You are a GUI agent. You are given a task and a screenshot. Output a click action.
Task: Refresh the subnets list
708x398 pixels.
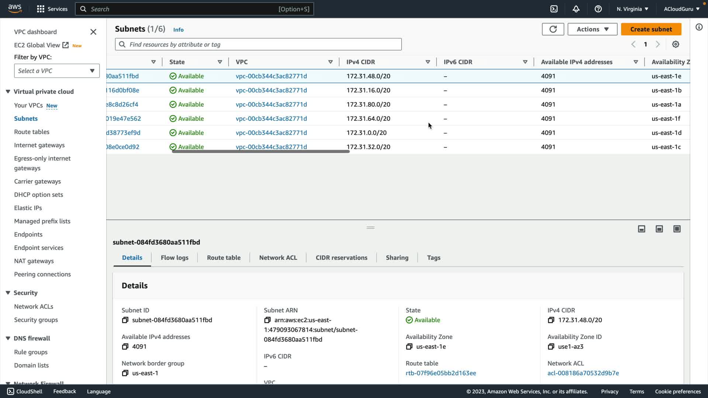(553, 29)
